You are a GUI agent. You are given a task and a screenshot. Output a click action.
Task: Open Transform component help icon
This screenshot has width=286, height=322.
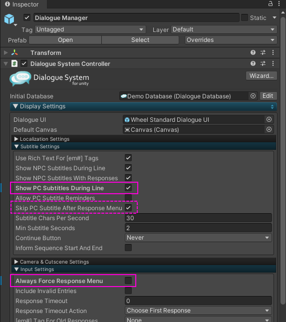[x=253, y=52]
